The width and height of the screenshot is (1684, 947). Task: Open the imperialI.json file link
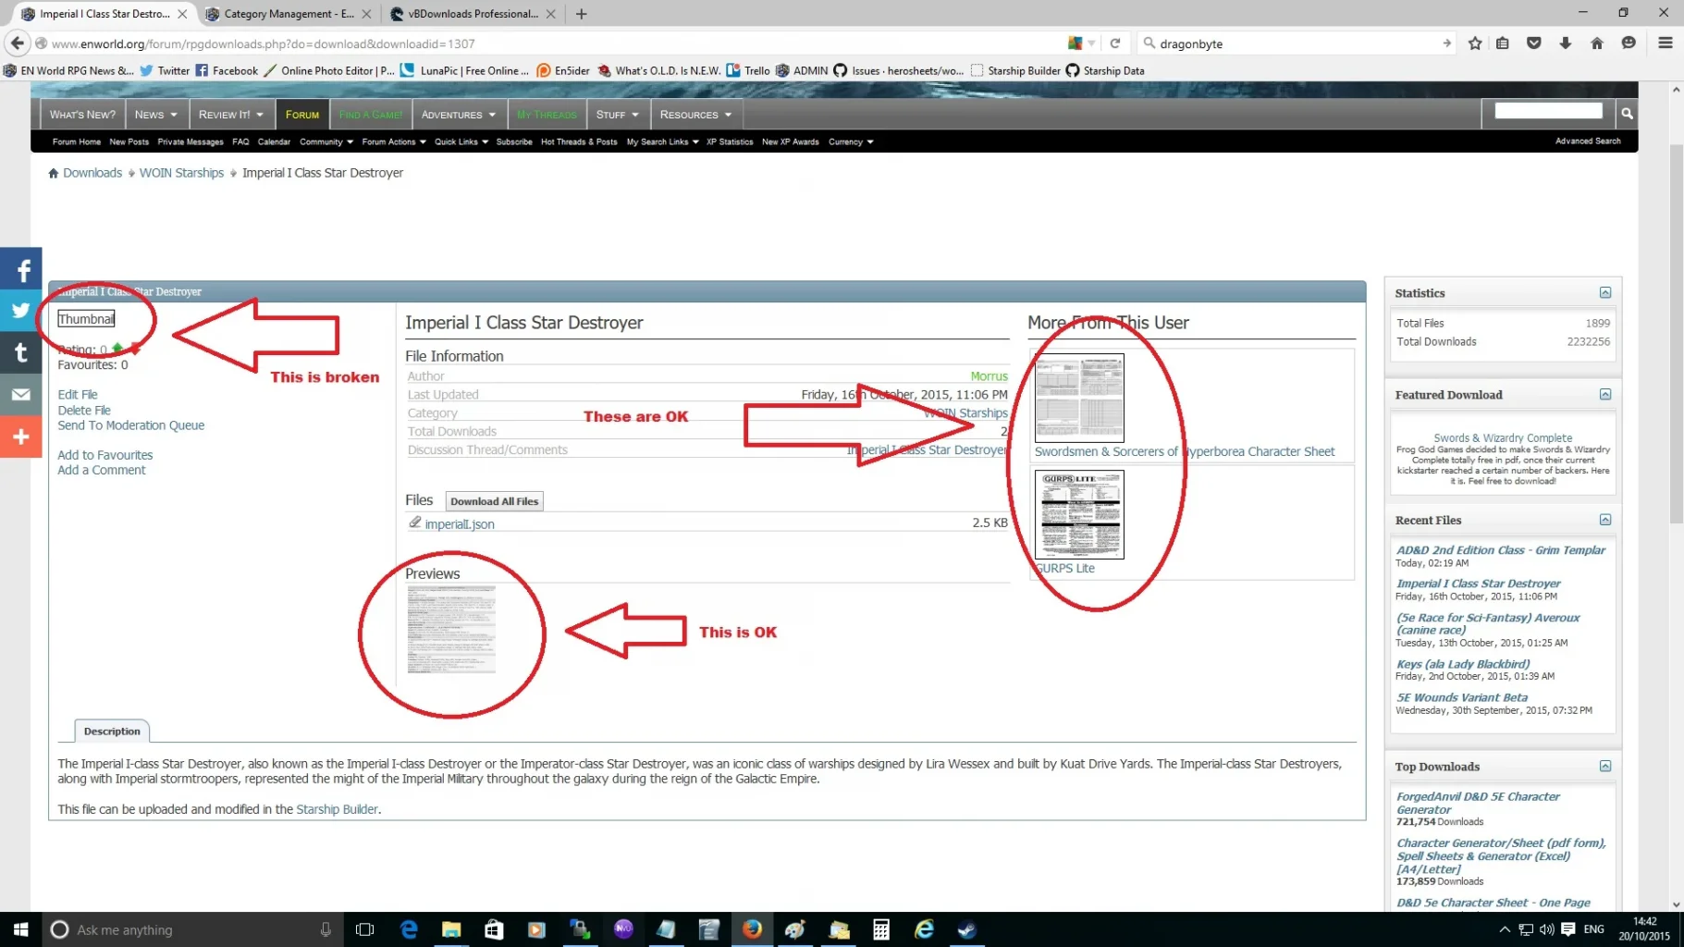pyautogui.click(x=460, y=523)
